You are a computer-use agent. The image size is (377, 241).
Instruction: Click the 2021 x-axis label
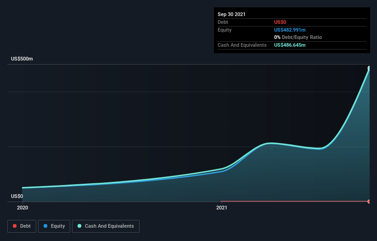222,208
